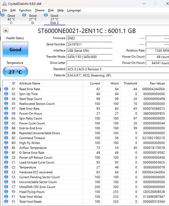The image size is (169, 206).
Task: Select the raw value 013896D87867
Action: (x=154, y=197)
